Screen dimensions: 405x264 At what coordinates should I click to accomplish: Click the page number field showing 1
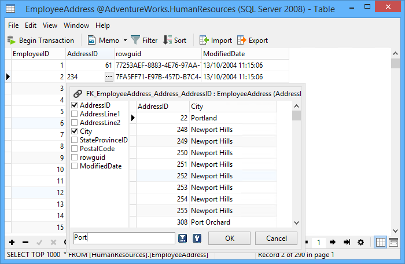click(319, 242)
